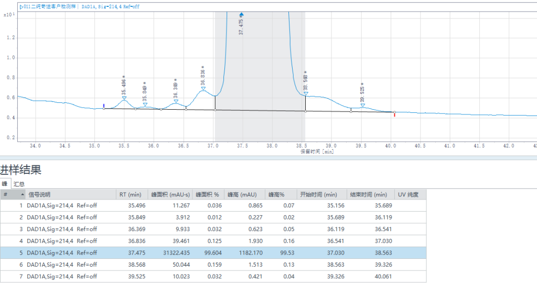Select table row 7 with RT 39.525
Image resolution: width=537 pixels, height=283 pixels.
[x=210, y=276]
